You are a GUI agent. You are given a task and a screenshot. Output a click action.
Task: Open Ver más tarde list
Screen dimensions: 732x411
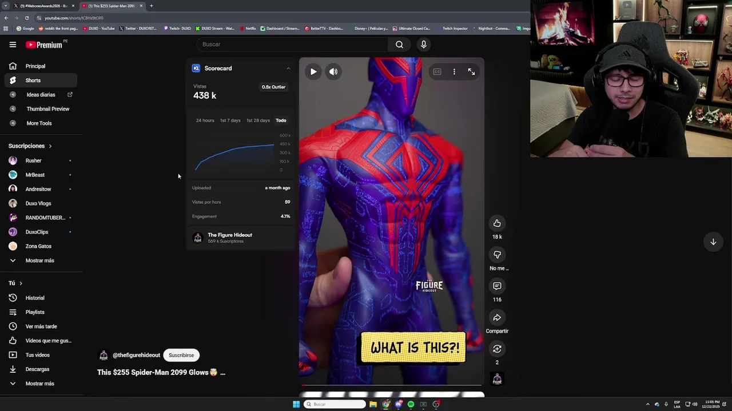coord(40,327)
